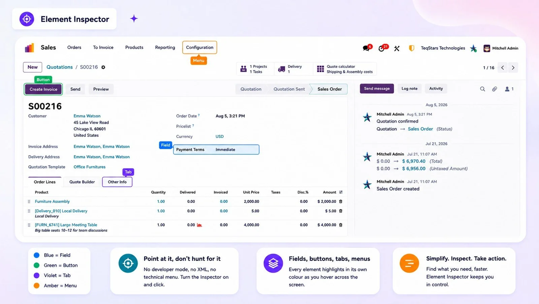
Task: Click the Furniture Assembly row drag handle
Action: pyautogui.click(x=29, y=202)
